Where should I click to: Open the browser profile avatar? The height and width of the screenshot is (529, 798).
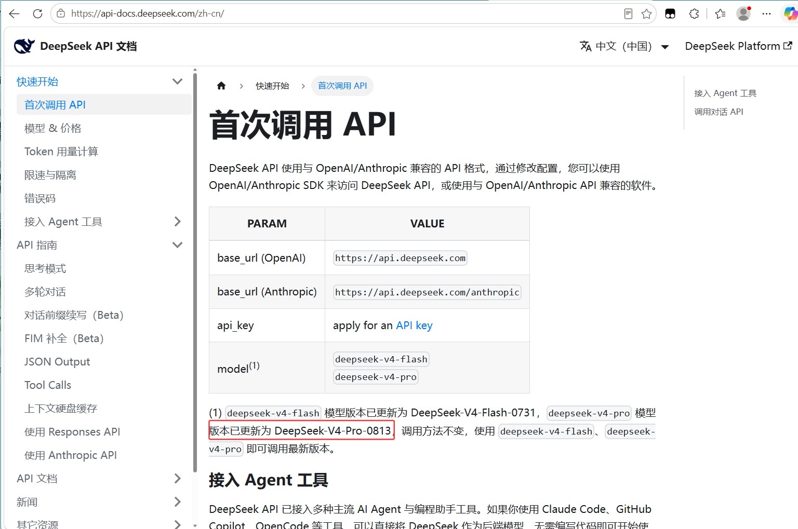[x=744, y=13]
